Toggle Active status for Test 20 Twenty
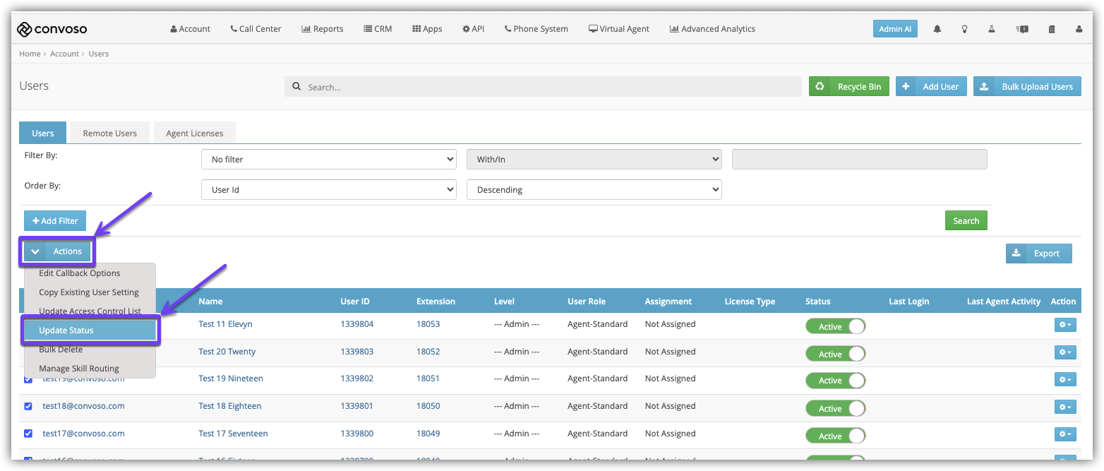This screenshot has height=471, width=1104. tap(836, 354)
